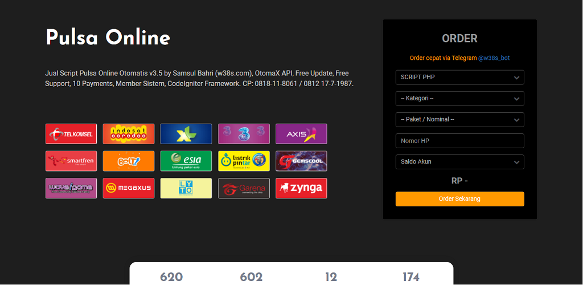Expand the Saldo Akun payment dropdown

pyautogui.click(x=460, y=162)
